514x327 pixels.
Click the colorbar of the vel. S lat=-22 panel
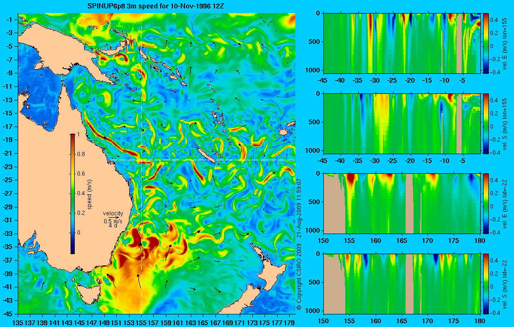(x=486, y=284)
